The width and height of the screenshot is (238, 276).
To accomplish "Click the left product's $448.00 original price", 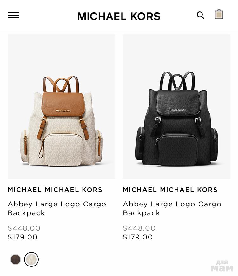I will coord(24,228).
